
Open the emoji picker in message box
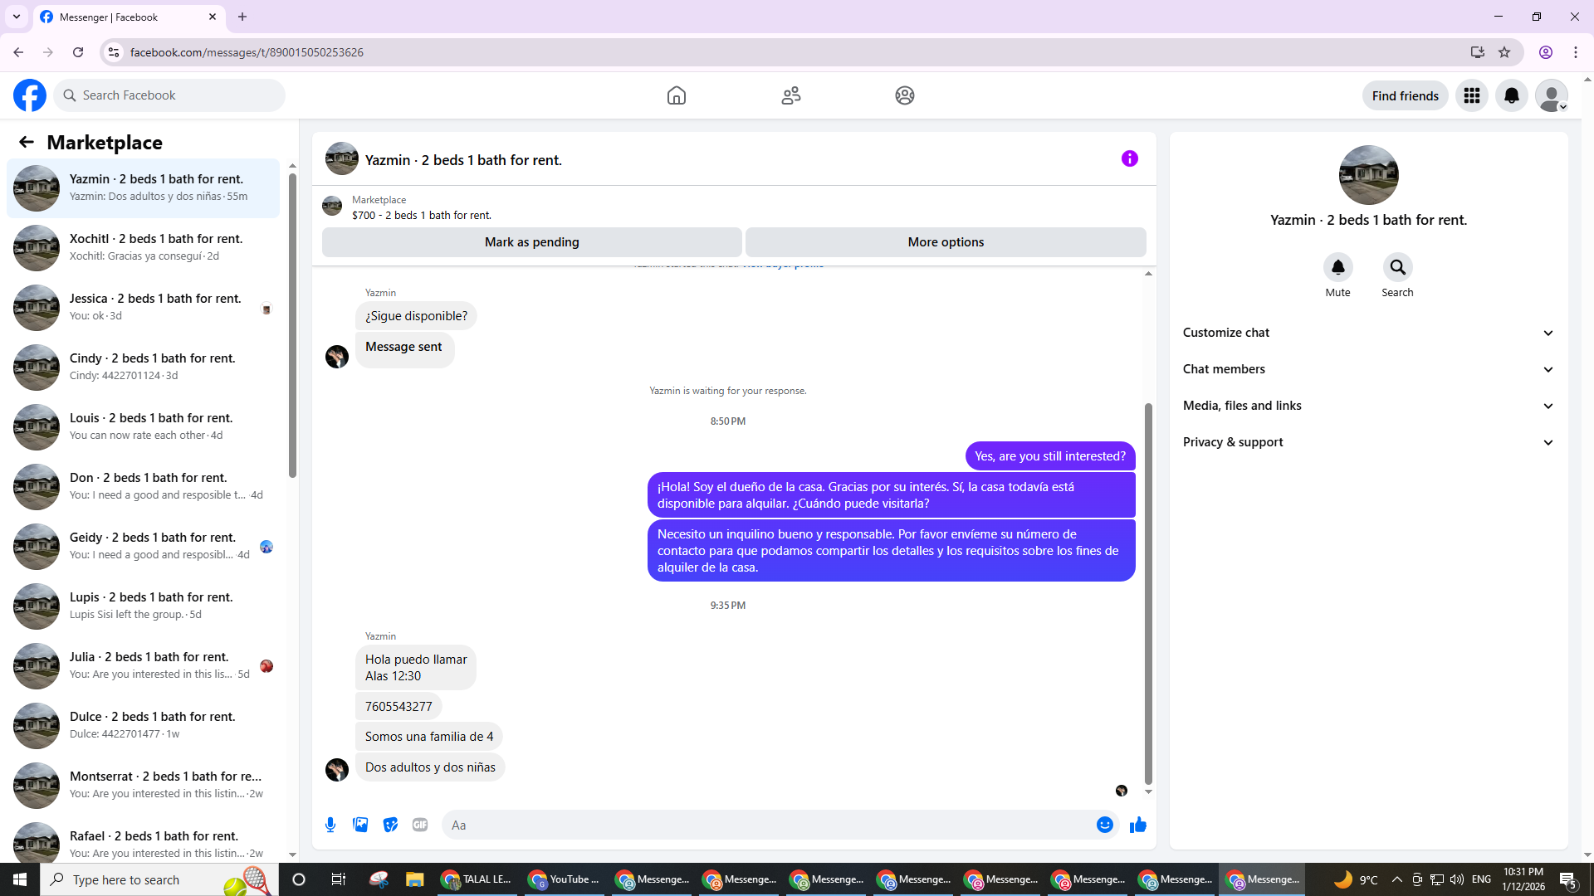[1104, 825]
